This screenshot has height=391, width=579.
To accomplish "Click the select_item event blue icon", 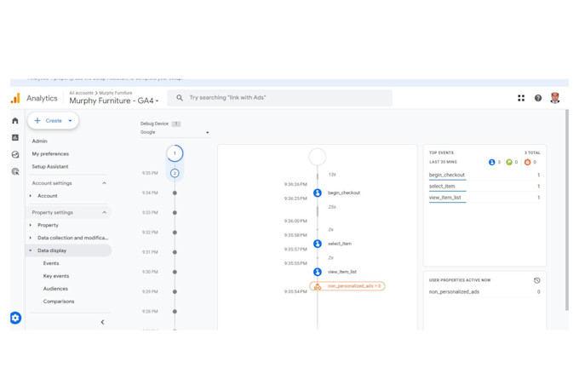I will click(318, 244).
